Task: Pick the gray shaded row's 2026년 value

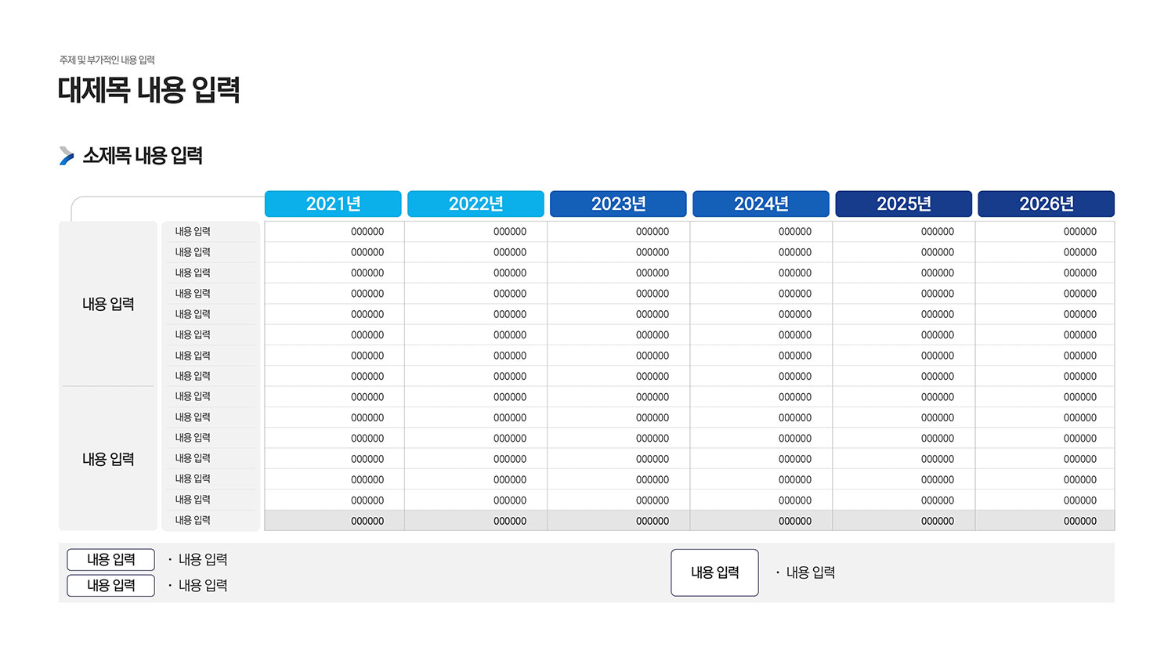Action: point(1080,521)
